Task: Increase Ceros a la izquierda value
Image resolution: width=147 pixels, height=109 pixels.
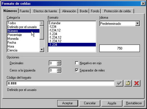Action: coord(59,69)
